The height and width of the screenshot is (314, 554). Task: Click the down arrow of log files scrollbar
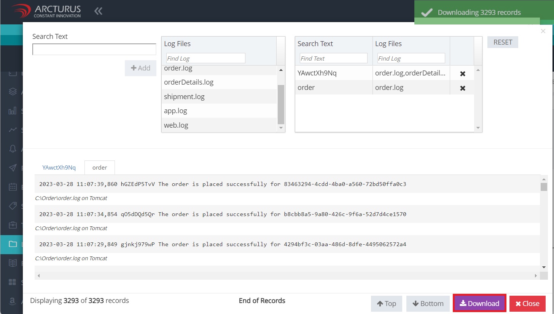281,128
